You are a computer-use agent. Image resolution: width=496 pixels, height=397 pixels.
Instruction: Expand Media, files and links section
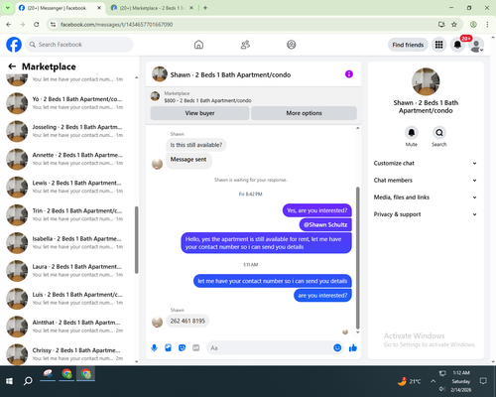pyautogui.click(x=426, y=198)
